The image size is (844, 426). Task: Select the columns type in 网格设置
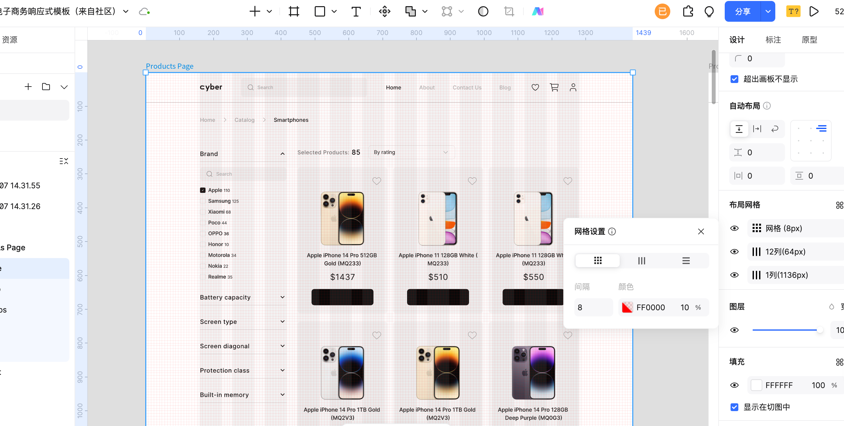click(641, 261)
